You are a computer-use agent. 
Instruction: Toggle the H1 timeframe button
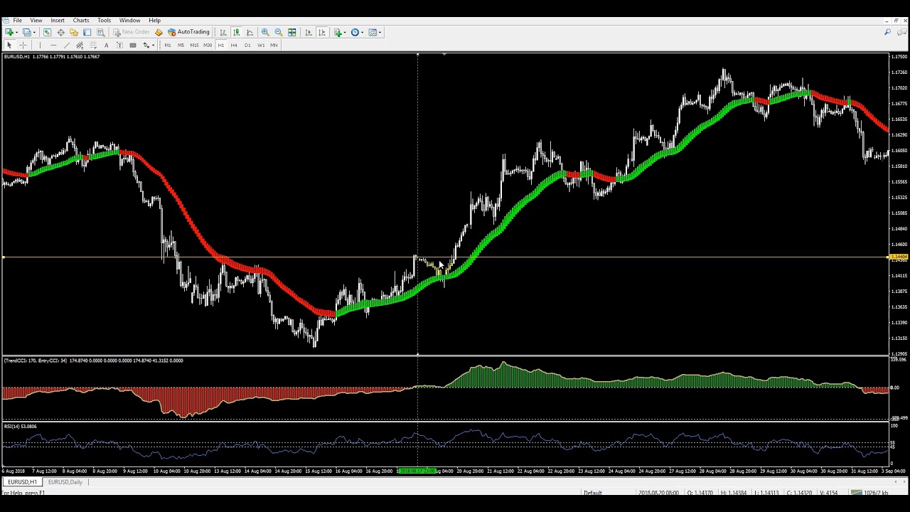(221, 45)
